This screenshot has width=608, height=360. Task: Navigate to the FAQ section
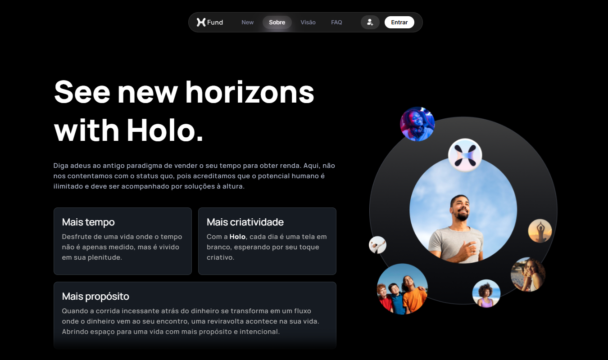[x=336, y=22]
